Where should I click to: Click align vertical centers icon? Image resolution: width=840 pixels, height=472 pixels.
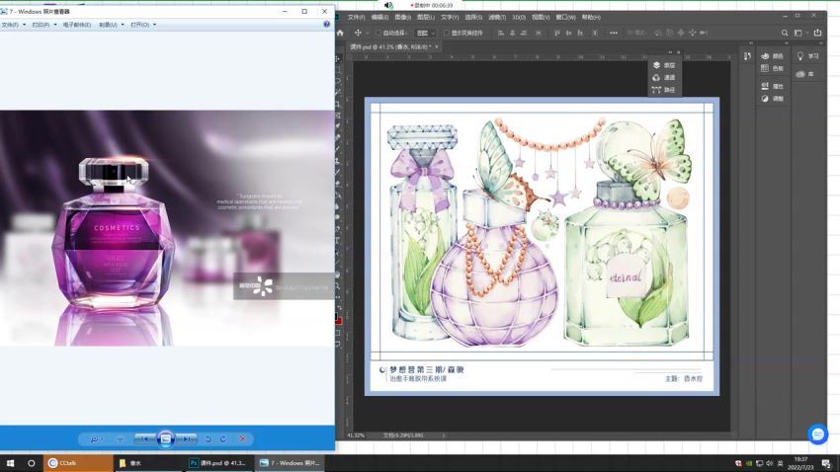click(568, 33)
